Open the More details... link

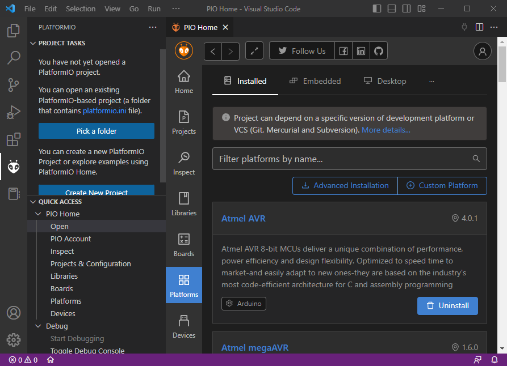pyautogui.click(x=386, y=130)
